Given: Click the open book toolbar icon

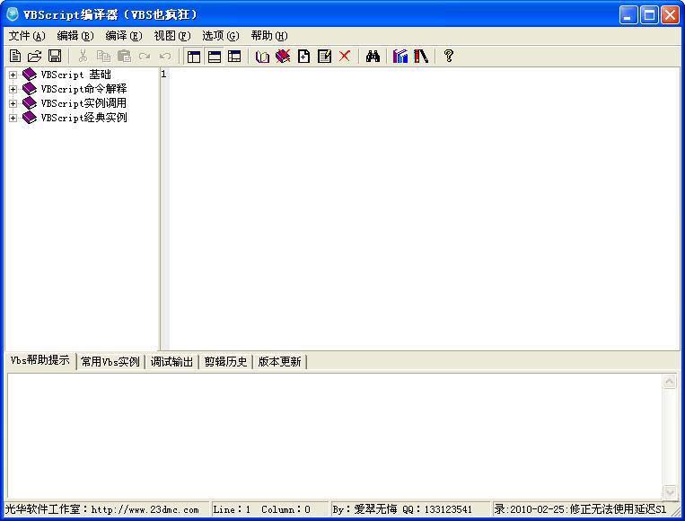Looking at the screenshot, I should tap(262, 56).
